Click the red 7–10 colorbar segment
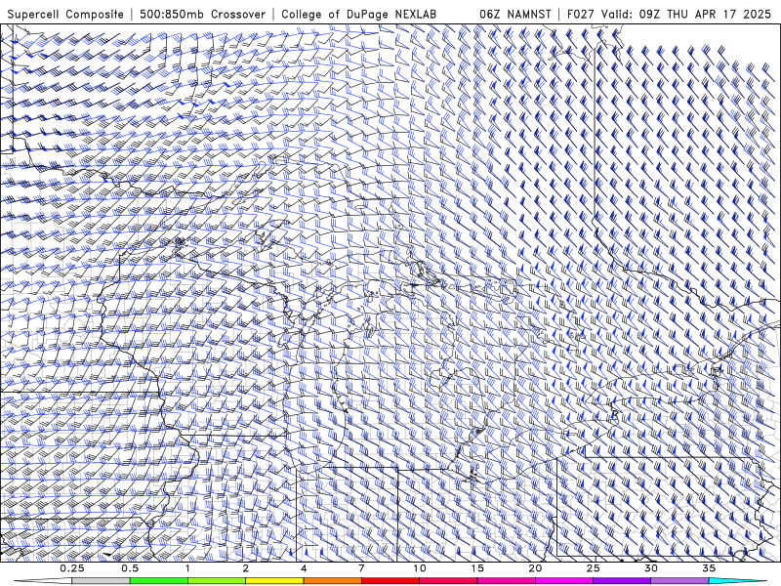This screenshot has height=586, width=781. (390, 581)
